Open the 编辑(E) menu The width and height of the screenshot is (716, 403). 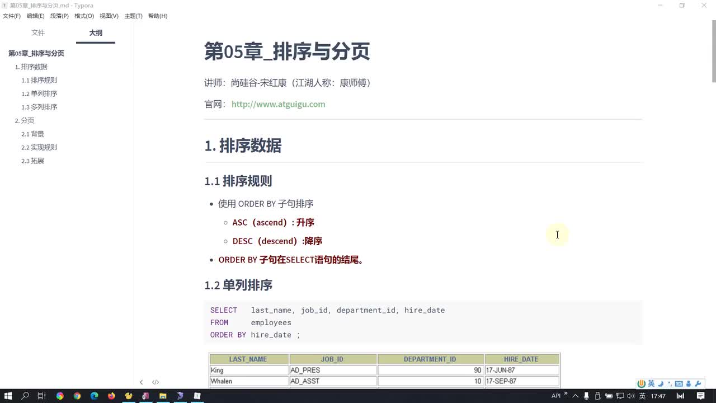35,16
